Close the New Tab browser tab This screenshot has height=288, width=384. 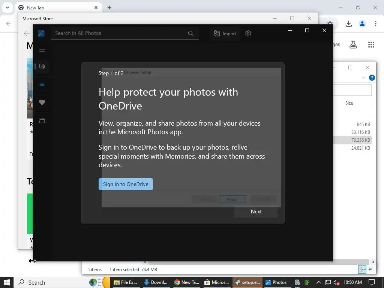96,7
